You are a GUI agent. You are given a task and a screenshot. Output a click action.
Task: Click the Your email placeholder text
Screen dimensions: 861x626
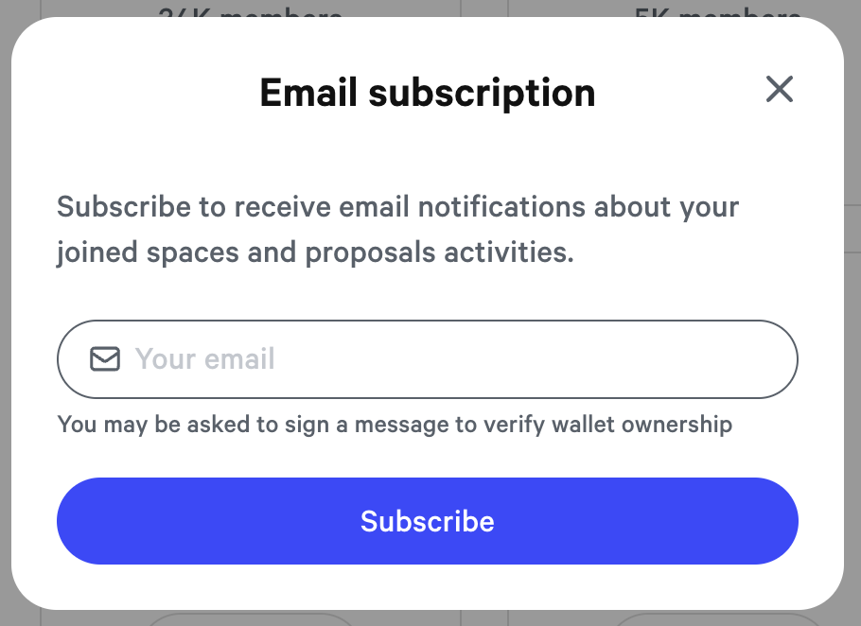click(205, 359)
